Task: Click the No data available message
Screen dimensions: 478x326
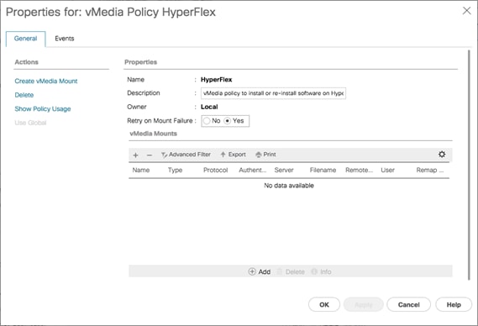Action: 289,186
